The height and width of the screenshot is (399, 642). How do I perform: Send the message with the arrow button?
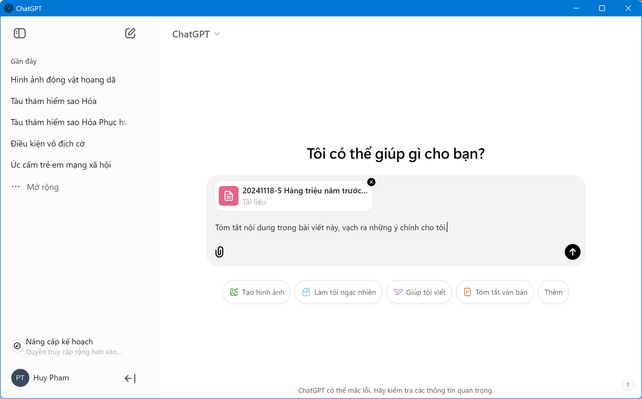coord(573,252)
